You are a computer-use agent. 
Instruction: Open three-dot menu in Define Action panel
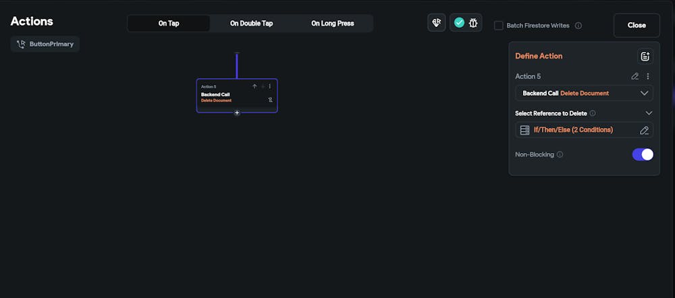648,76
